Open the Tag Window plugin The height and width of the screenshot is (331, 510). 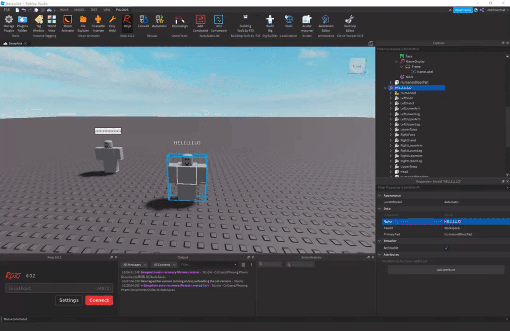pos(39,23)
